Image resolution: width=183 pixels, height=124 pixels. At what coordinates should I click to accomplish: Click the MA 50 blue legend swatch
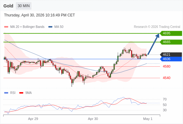(x=50, y=27)
